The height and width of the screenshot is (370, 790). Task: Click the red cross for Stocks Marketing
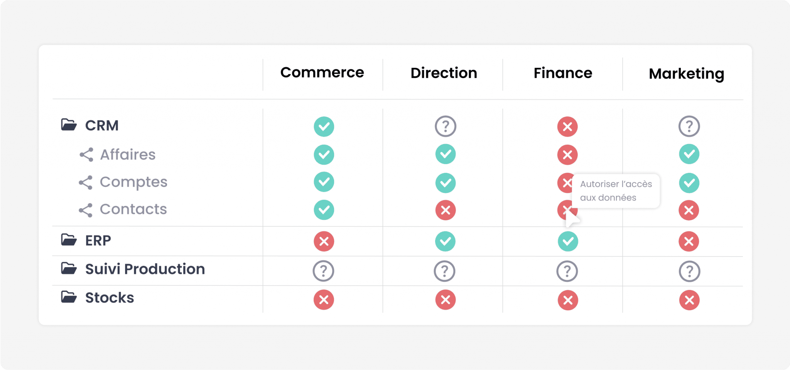coord(689,300)
